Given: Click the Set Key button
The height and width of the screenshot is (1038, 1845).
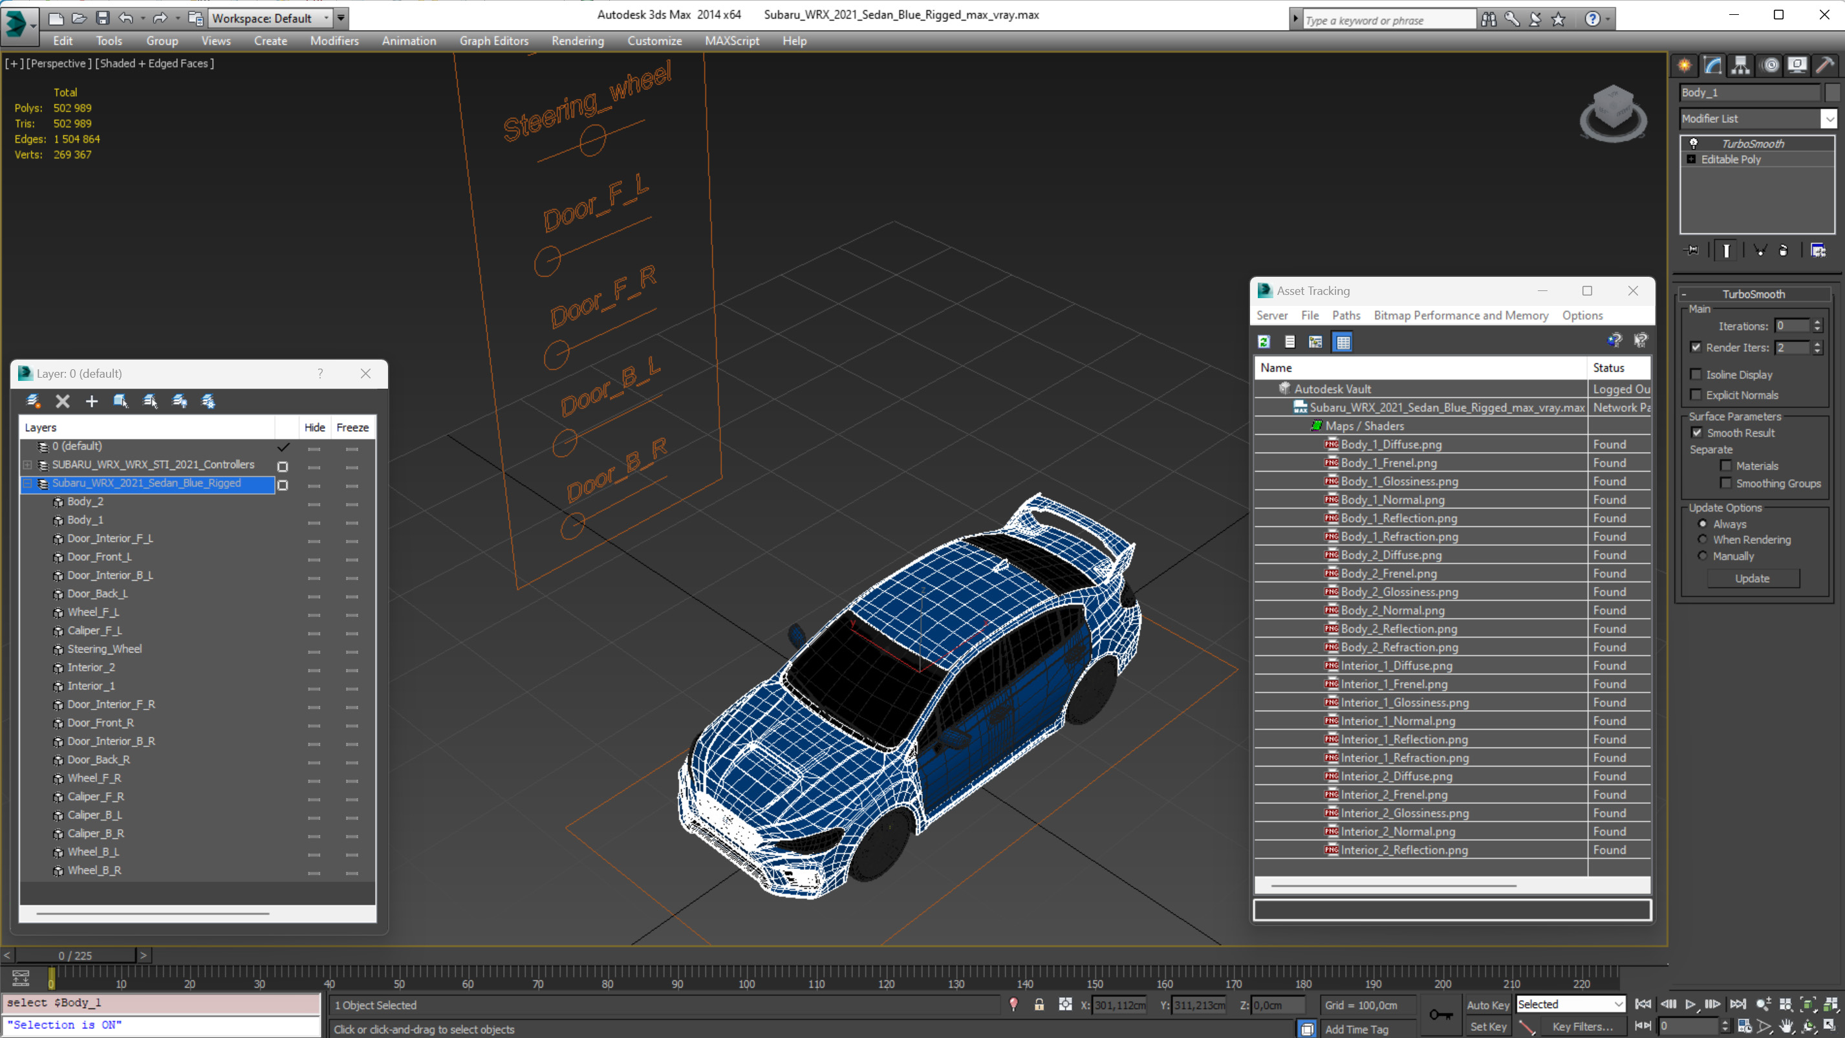Looking at the screenshot, I should pos(1487,1026).
